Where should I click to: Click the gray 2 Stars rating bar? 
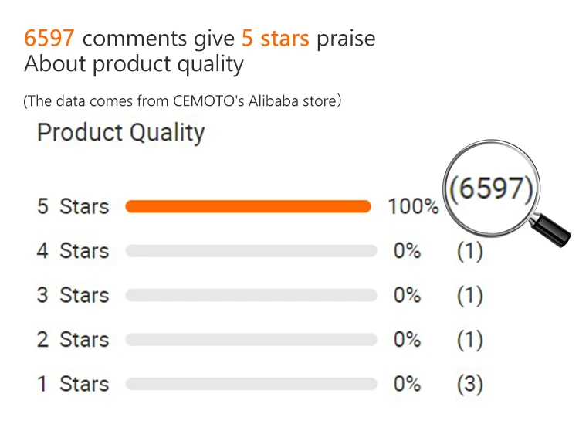[x=251, y=340]
